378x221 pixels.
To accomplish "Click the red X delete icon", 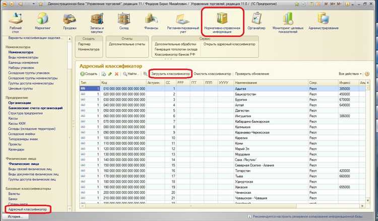I will 116,74.
